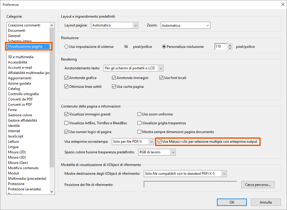Screen dimensions: 287x210
Task: Click the 'Cerca percorso...' button
Action: (258, 185)
